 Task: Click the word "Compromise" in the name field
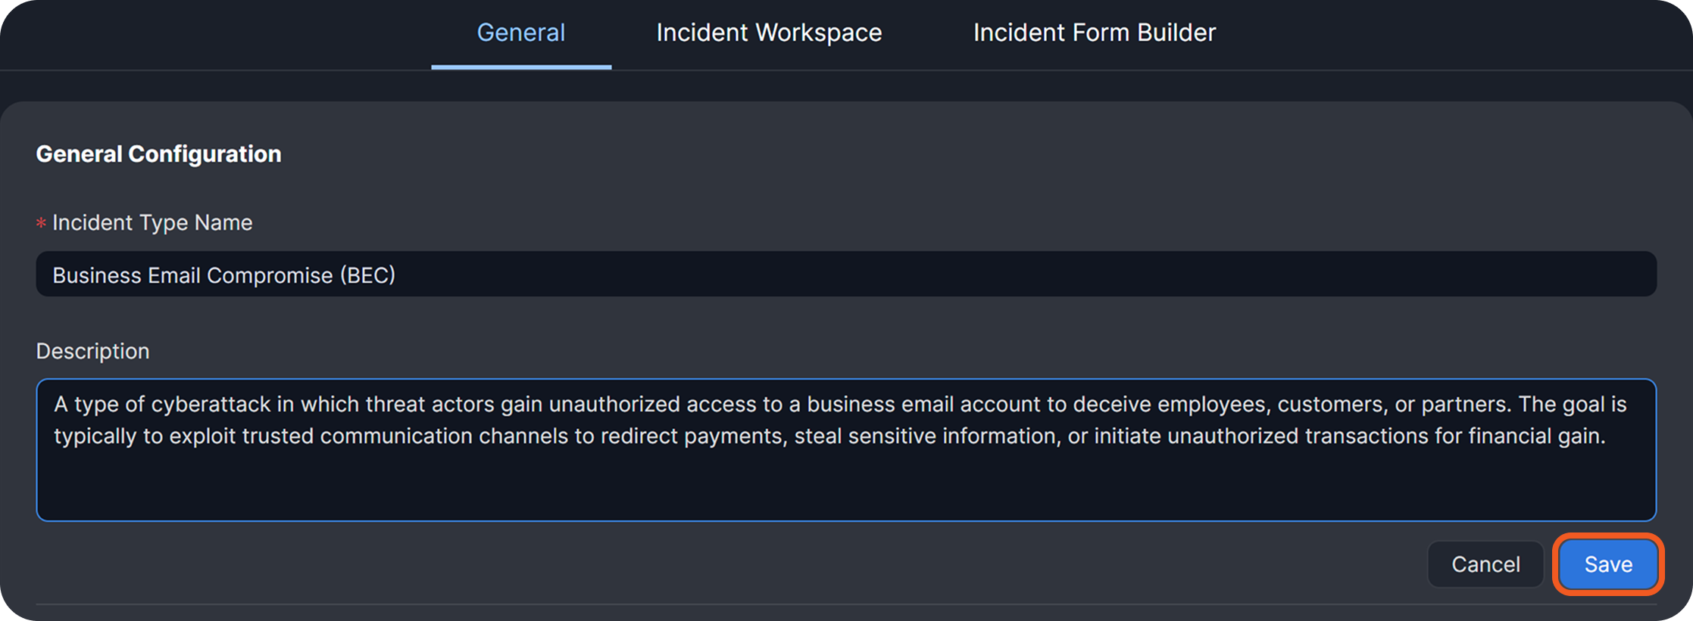[x=269, y=275]
